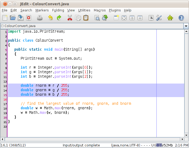189x148 pixels.
Task: Click horizontal scrollbar right arrow
Action: tap(182, 139)
